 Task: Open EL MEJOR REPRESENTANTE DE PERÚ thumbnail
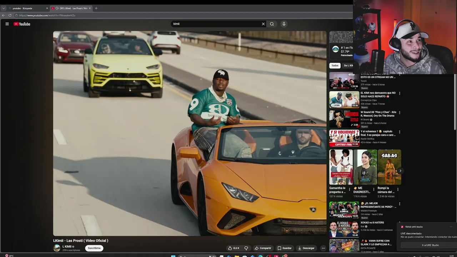pos(344,210)
